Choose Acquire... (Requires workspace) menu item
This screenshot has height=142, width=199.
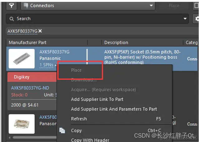tap(103, 90)
